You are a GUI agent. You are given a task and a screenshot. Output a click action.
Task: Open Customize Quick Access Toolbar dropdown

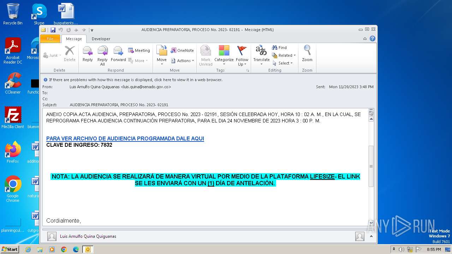(91, 30)
